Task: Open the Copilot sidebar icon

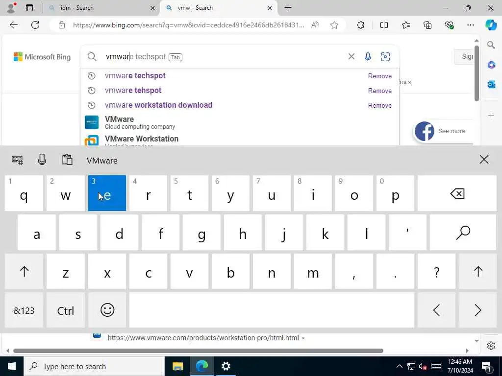Action: click(x=491, y=25)
